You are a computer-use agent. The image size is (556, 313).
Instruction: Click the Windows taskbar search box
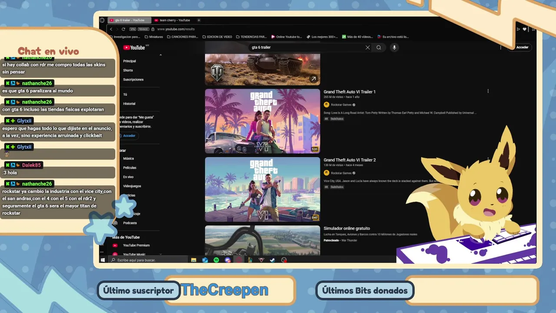(148, 260)
